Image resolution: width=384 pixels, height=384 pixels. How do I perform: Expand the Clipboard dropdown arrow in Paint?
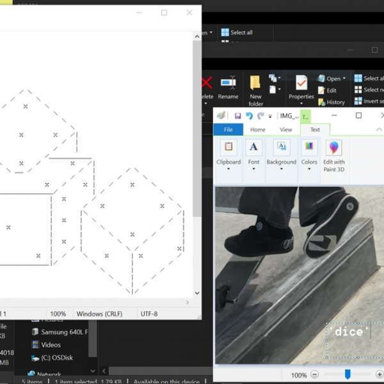[228, 169]
